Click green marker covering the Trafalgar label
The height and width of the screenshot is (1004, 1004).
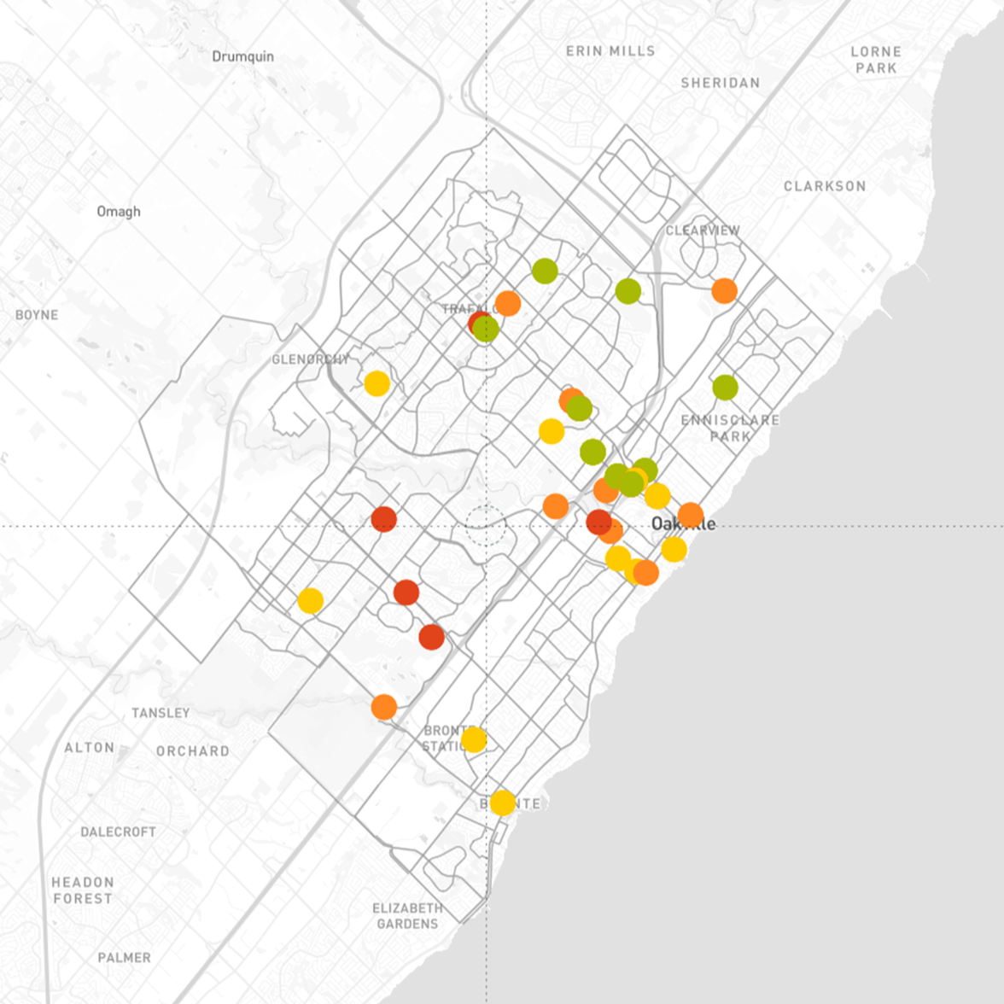[x=486, y=329]
